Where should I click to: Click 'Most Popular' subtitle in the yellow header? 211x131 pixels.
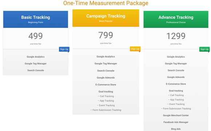[106, 21]
